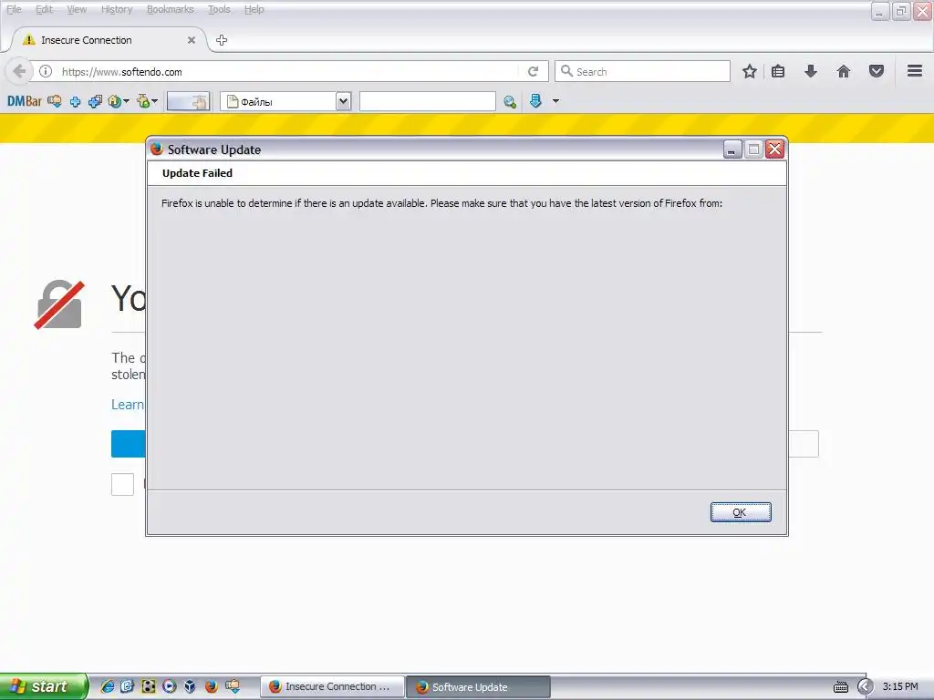Click OK in the Software Update dialog

tap(741, 512)
